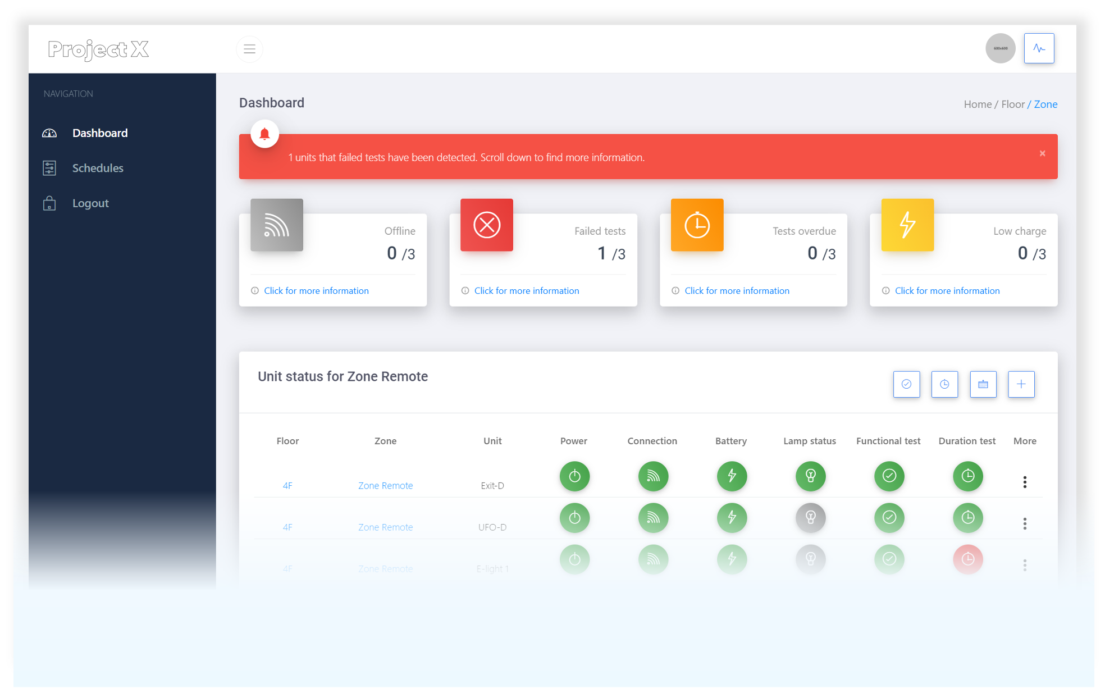
Task: Click the bell notification icon
Action: tap(264, 134)
